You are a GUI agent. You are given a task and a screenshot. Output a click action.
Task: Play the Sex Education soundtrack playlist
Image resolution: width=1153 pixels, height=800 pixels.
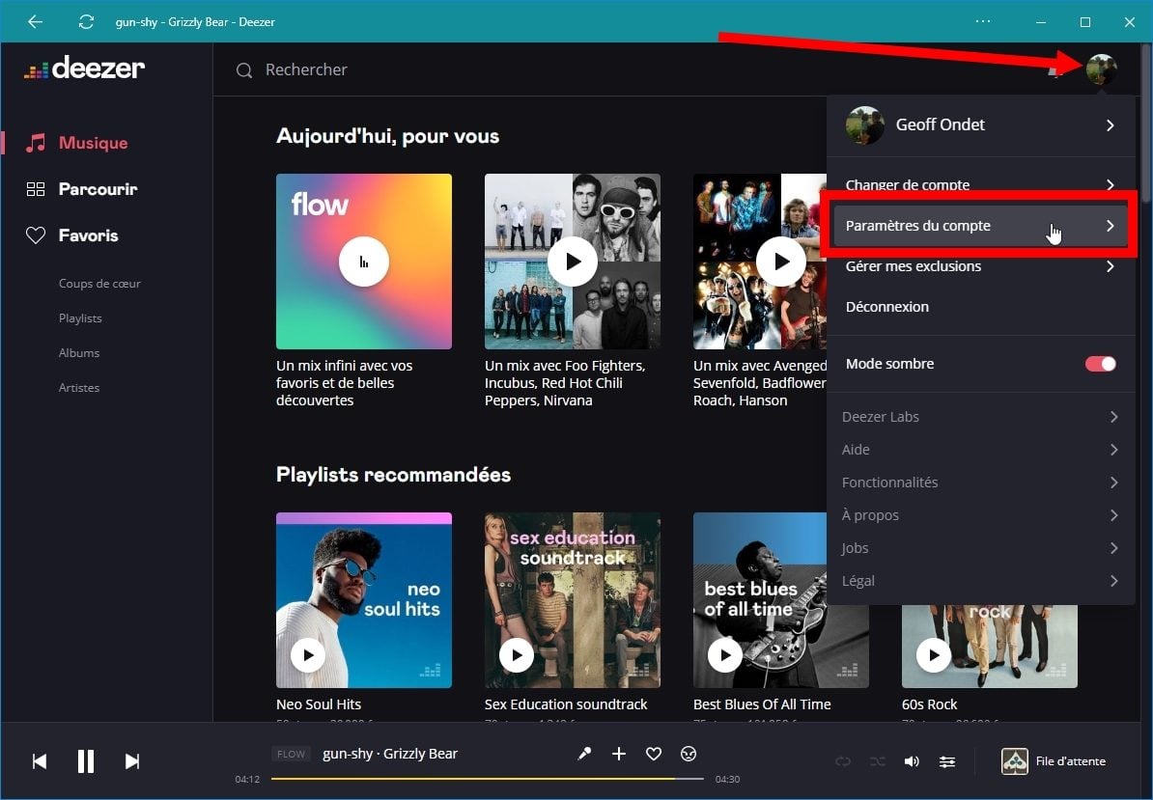(x=517, y=654)
